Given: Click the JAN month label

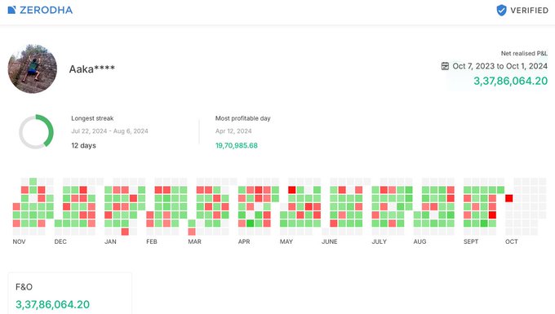Looking at the screenshot, I should click(110, 241).
